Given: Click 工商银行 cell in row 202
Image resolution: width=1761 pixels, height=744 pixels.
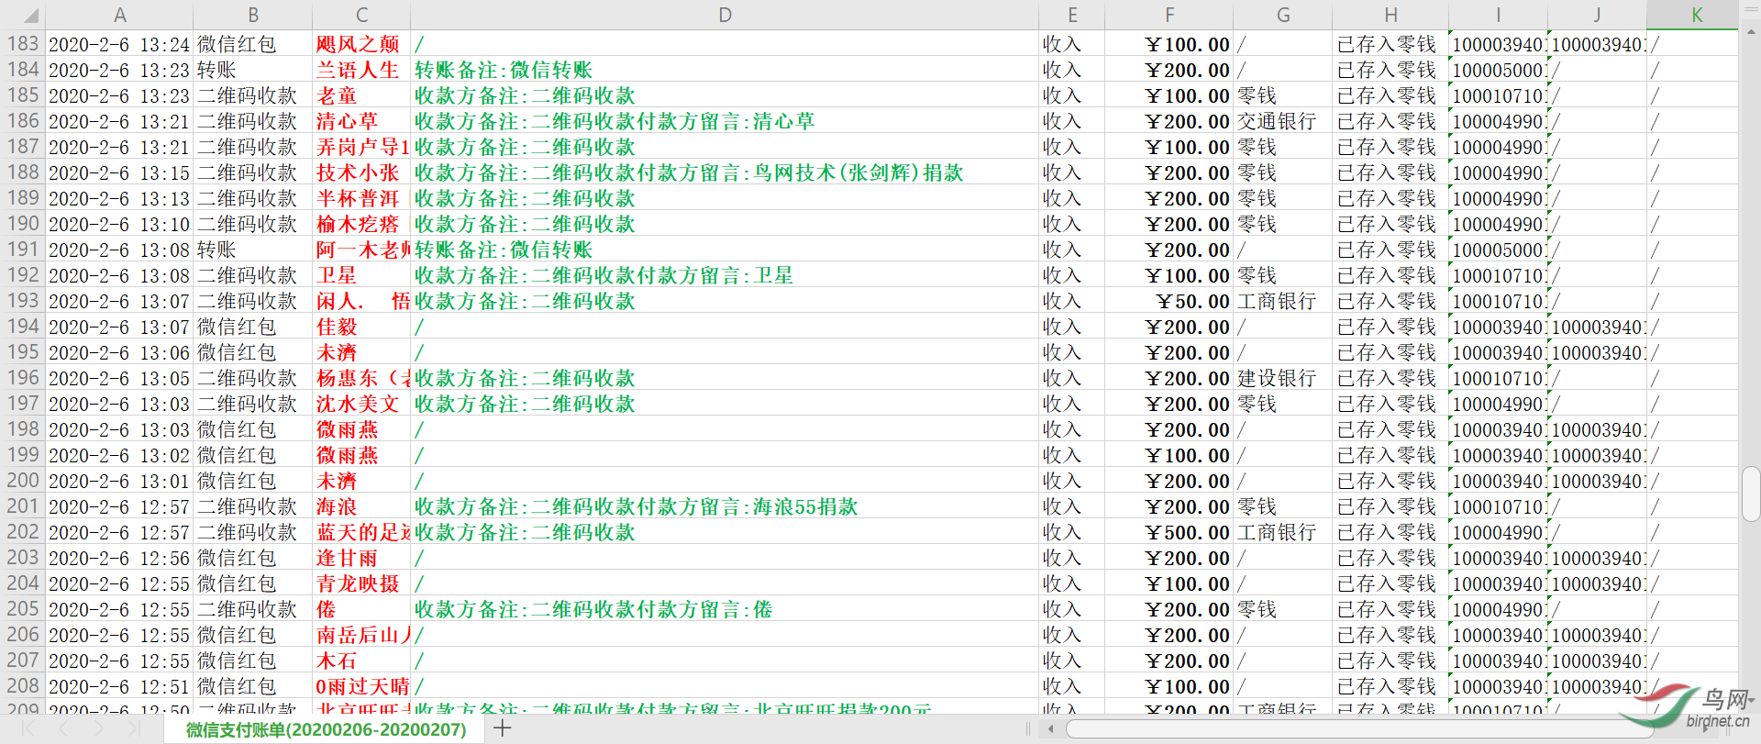Looking at the screenshot, I should [x=1283, y=532].
